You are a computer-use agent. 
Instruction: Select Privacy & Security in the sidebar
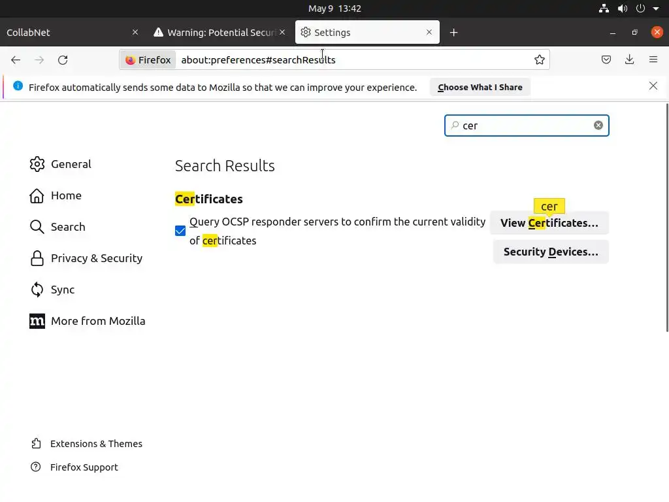point(96,258)
